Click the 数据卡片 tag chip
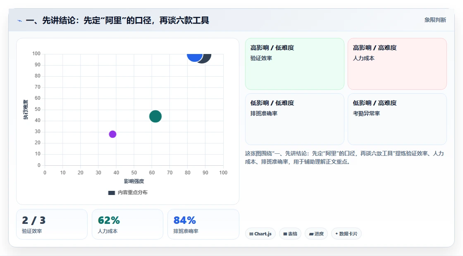463x256 pixels. point(346,234)
